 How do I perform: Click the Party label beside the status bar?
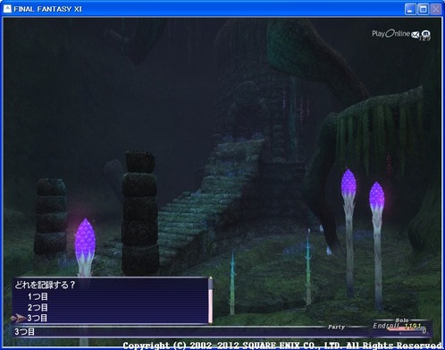coord(336,327)
